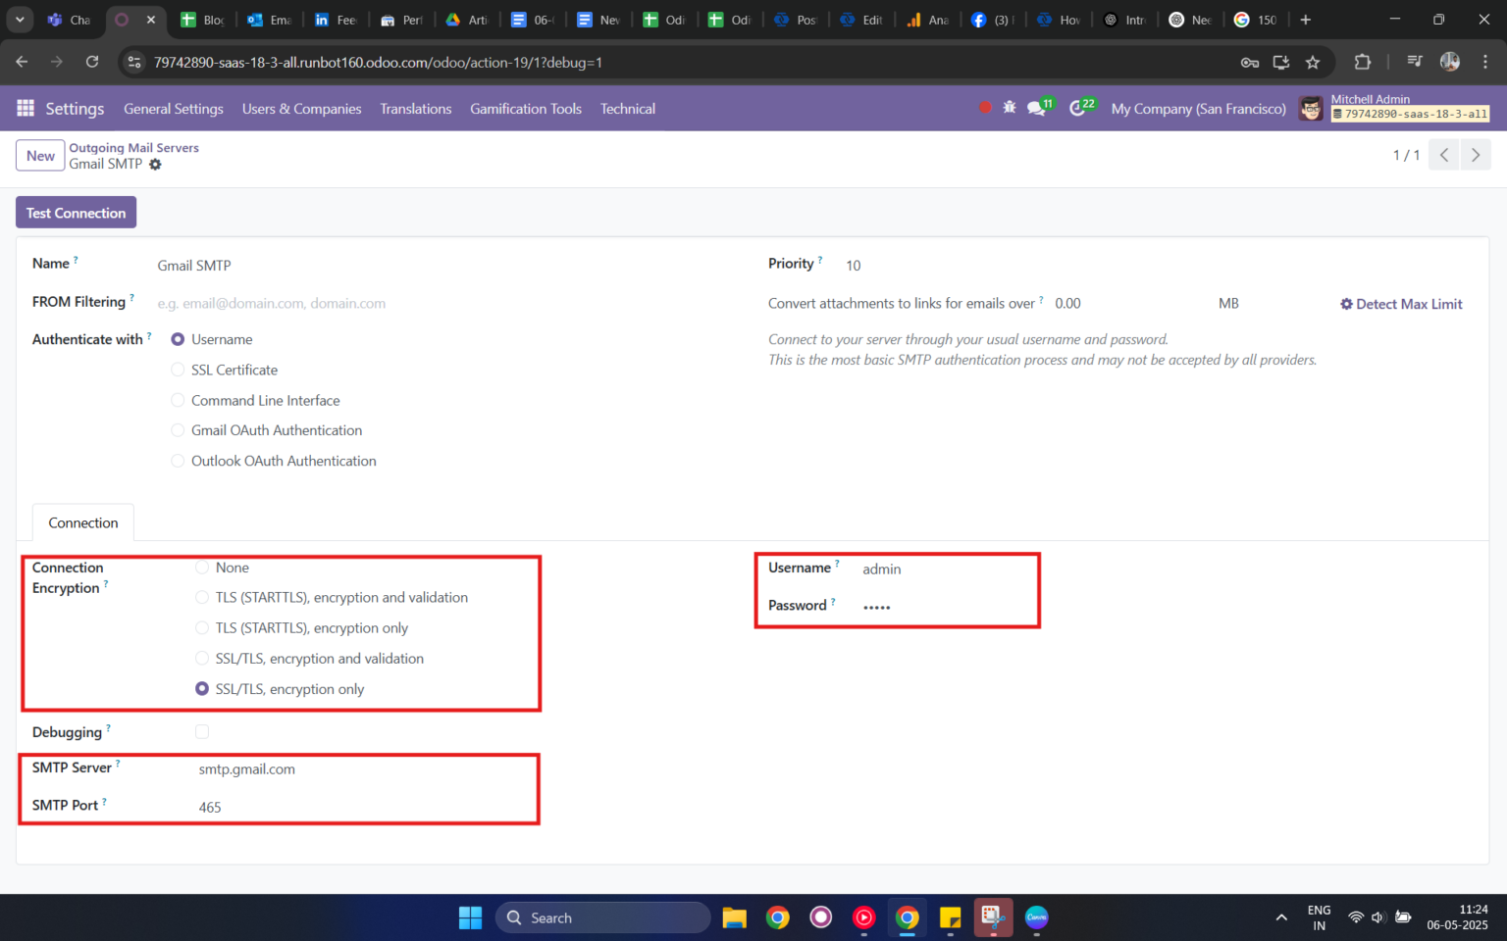
Task: Enable the Debugging checkbox
Action: click(201, 731)
